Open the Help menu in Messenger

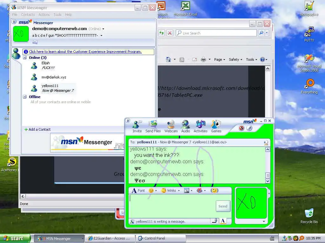pos(68,15)
